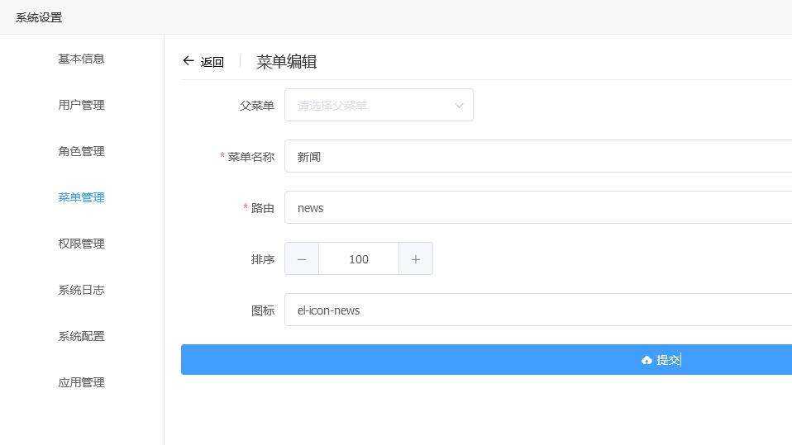Screen dimensions: 792x445
Task: Select 菜单管理 in the sidebar
Action: coord(81,197)
